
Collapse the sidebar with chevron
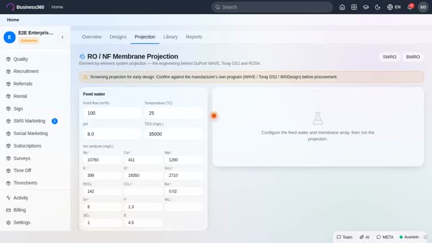click(x=63, y=37)
